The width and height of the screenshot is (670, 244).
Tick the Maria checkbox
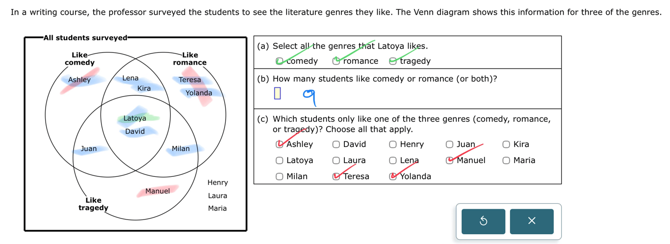(506, 161)
